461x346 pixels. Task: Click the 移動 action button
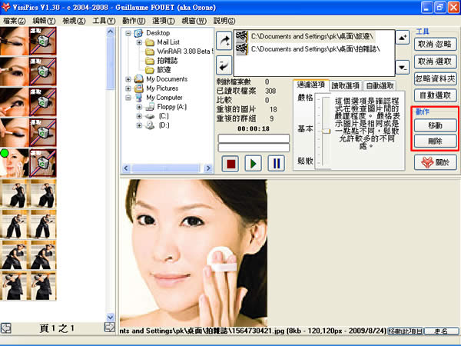(435, 125)
